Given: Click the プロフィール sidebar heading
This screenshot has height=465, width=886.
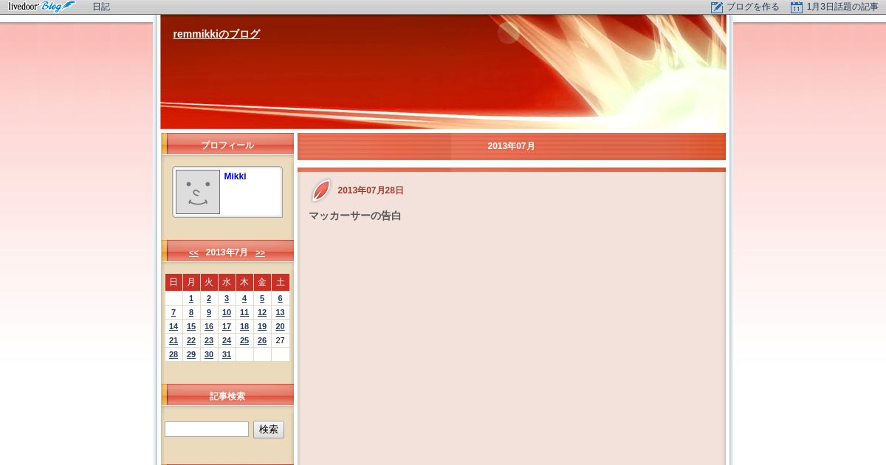Looking at the screenshot, I should (227, 145).
